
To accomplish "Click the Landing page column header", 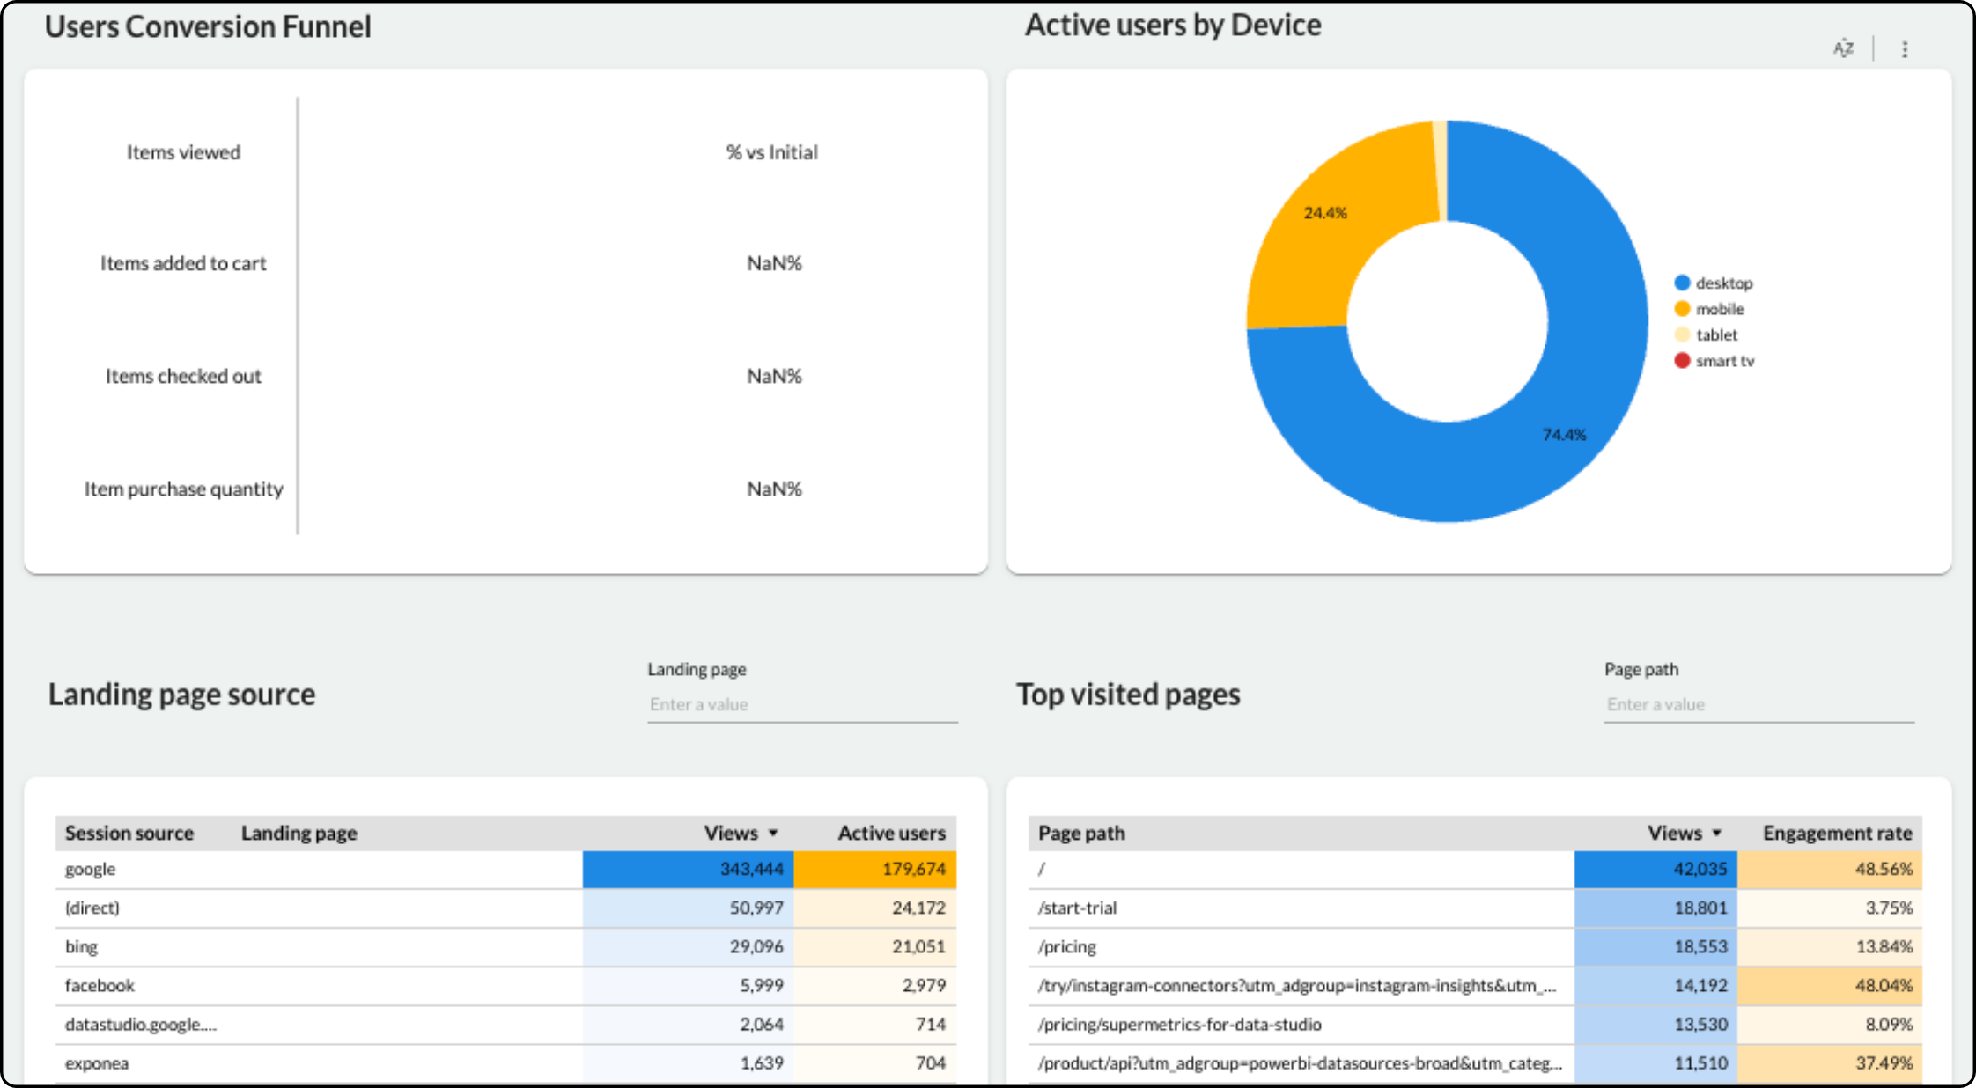I will click(299, 833).
